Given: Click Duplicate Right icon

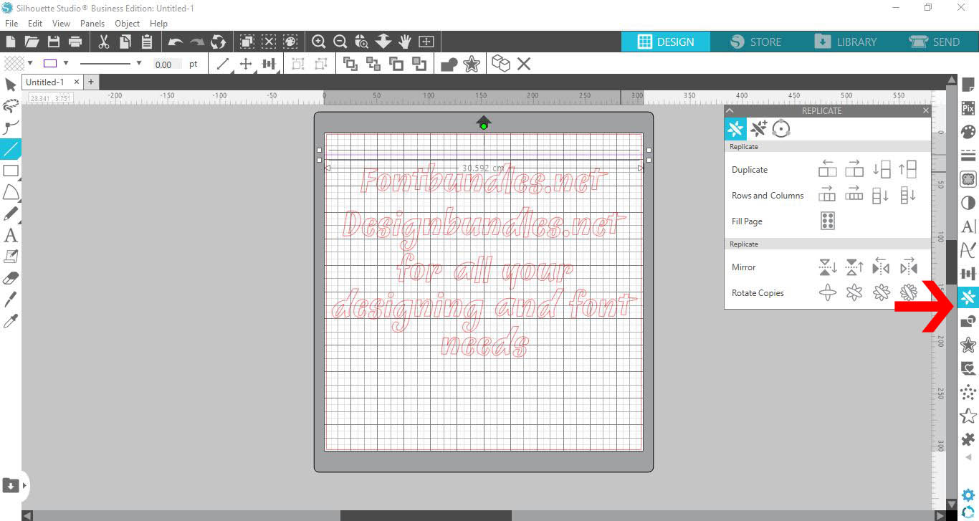Looking at the screenshot, I should (x=854, y=169).
